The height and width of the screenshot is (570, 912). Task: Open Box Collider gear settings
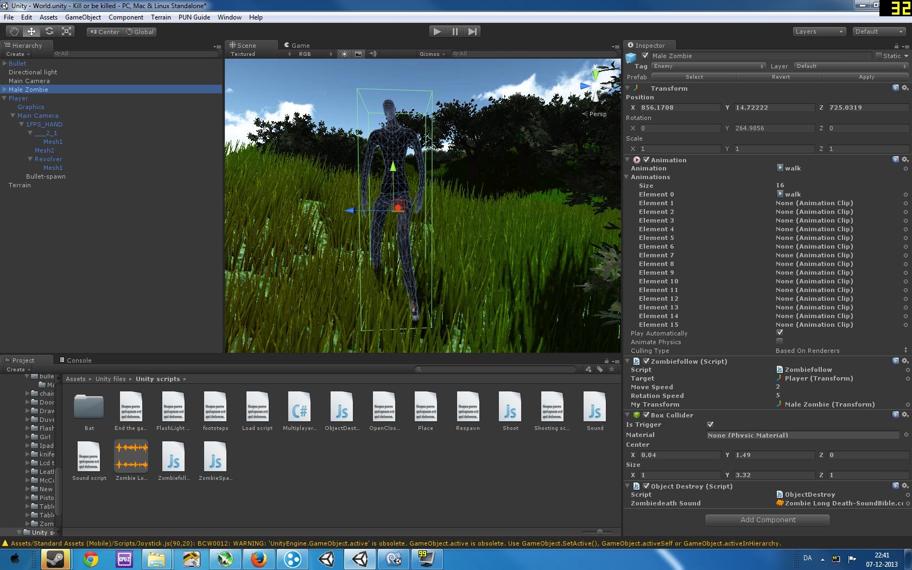point(904,415)
